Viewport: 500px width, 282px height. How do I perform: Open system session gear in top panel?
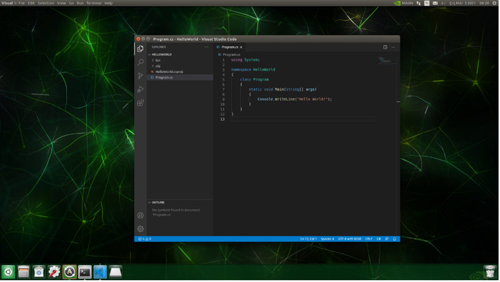pos(495,3)
